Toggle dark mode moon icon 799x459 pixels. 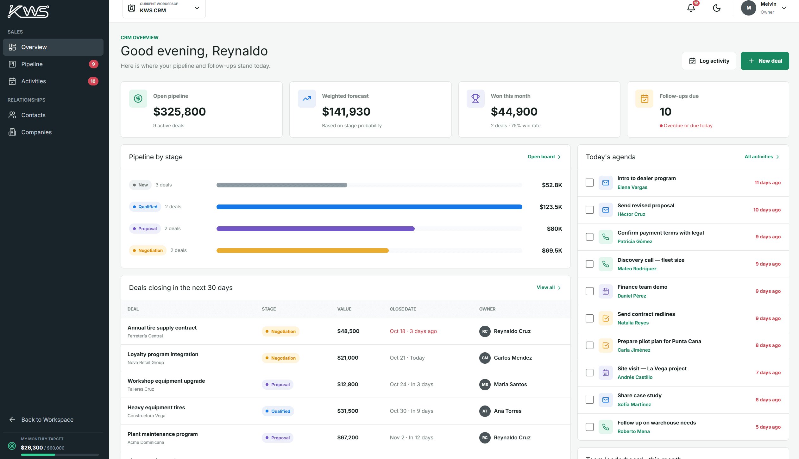(x=717, y=8)
